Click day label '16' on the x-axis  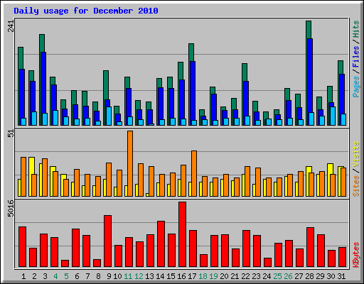coord(181,276)
